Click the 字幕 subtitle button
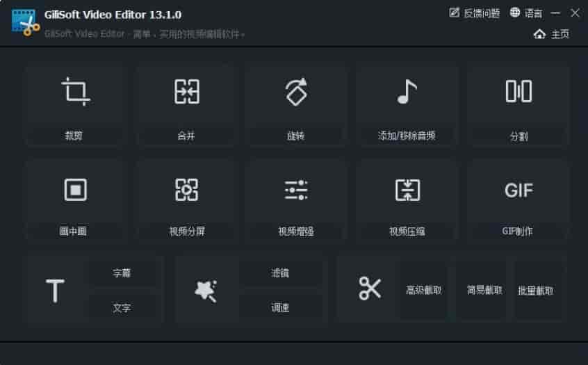Image resolution: width=588 pixels, height=365 pixels. (122, 273)
